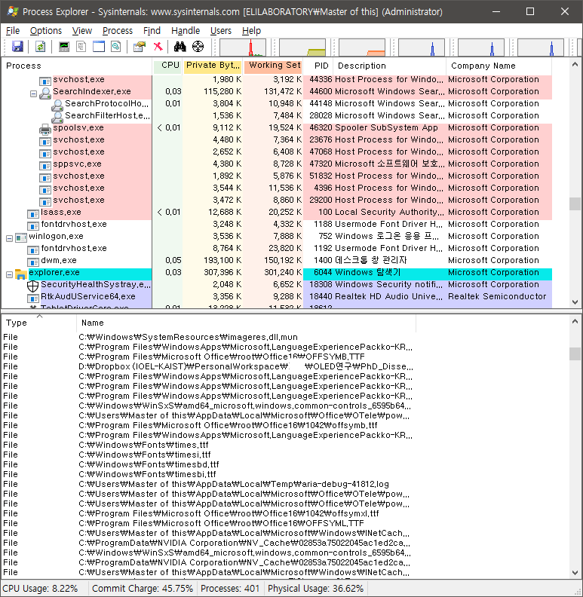The image size is (583, 597).
Task: Collapse the winlogon.exe tree node
Action: (x=9, y=238)
